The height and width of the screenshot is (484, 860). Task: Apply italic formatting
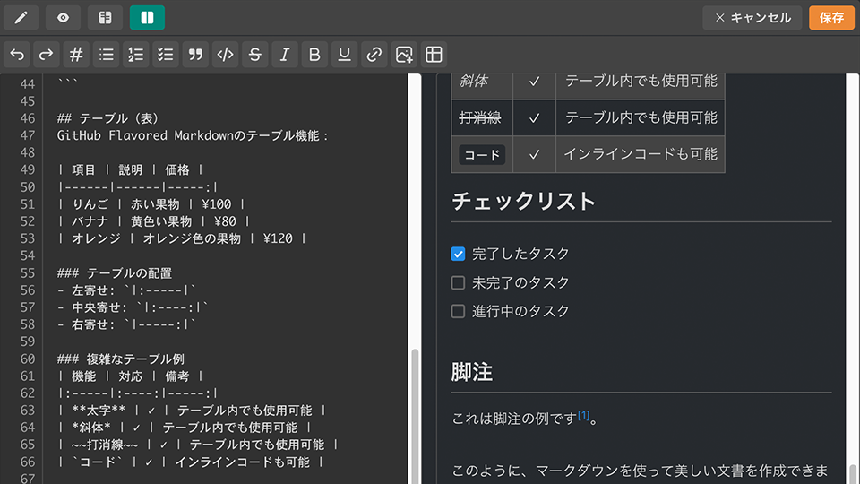(284, 55)
